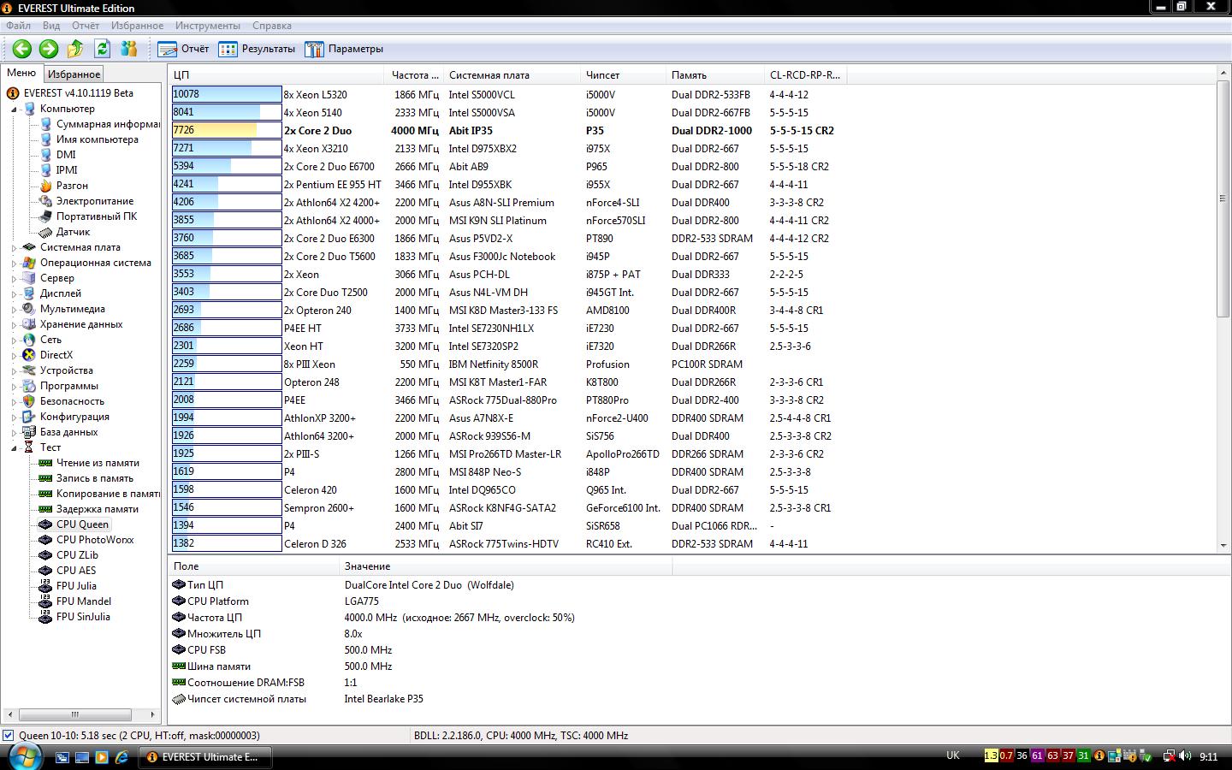
Task: Switch to the Избранное sidebar tab
Action: 74,74
